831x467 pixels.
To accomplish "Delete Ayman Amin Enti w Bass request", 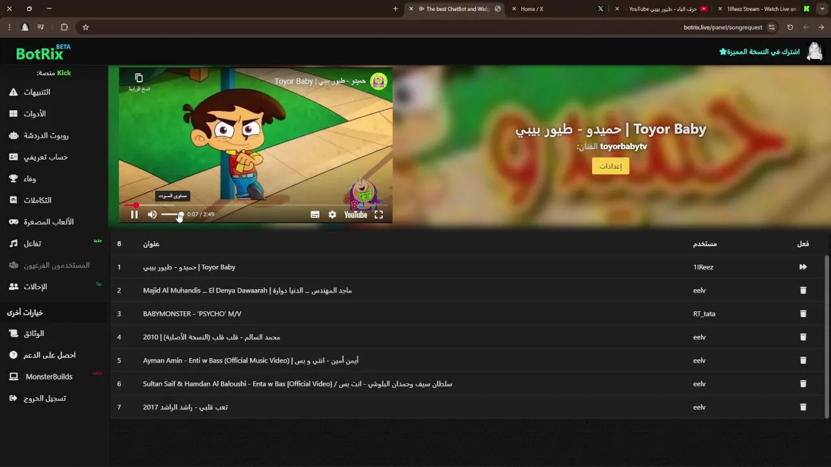I will [803, 361].
